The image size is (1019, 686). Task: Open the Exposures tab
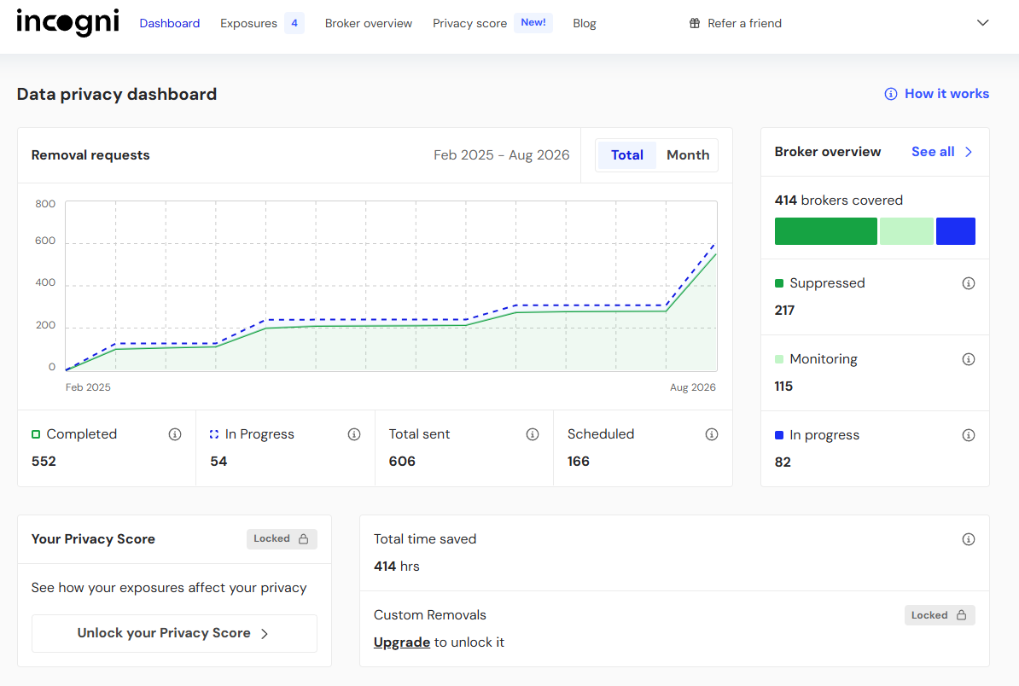pos(249,23)
